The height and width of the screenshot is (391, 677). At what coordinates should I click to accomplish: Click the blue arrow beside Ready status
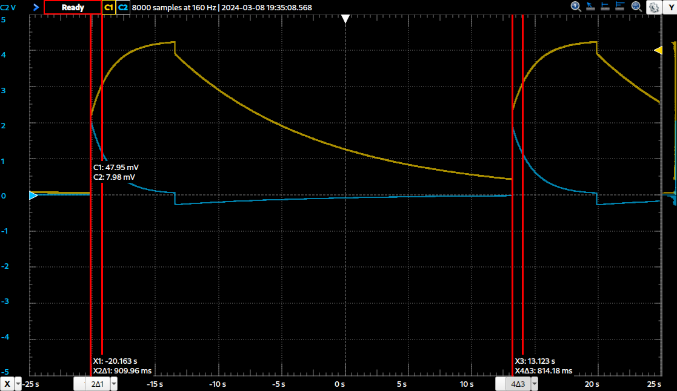pos(36,7)
